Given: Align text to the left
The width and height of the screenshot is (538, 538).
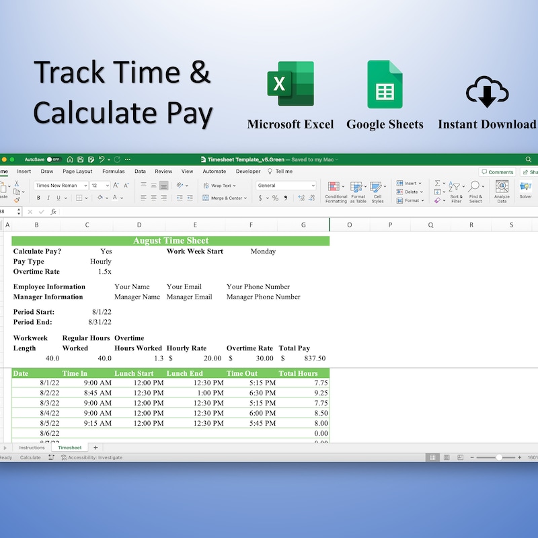Looking at the screenshot, I should [x=143, y=198].
